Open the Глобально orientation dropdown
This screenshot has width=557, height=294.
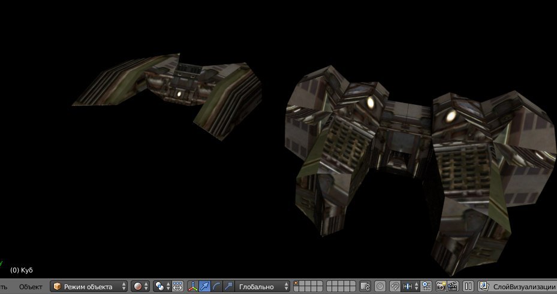tap(262, 286)
